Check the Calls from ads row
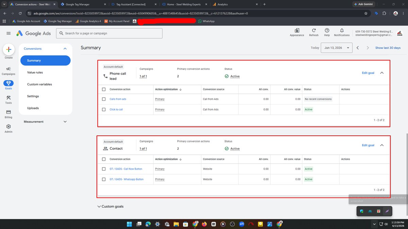408x229 pixels. (x=104, y=99)
